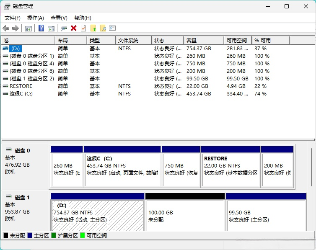Viewport: 316px width, 250px height.
Task: Open the 操作(A) menu
Action: click(x=36, y=18)
